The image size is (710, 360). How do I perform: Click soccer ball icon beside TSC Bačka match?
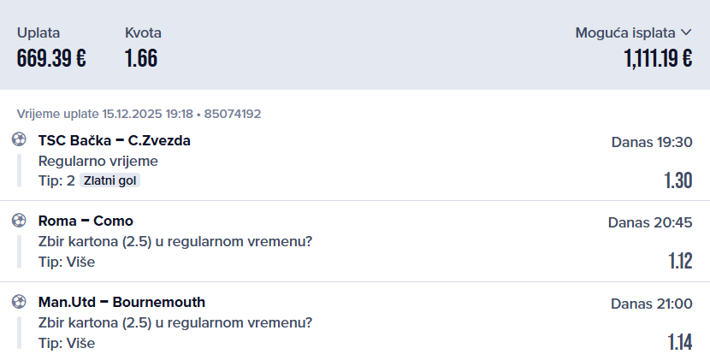[x=19, y=140]
